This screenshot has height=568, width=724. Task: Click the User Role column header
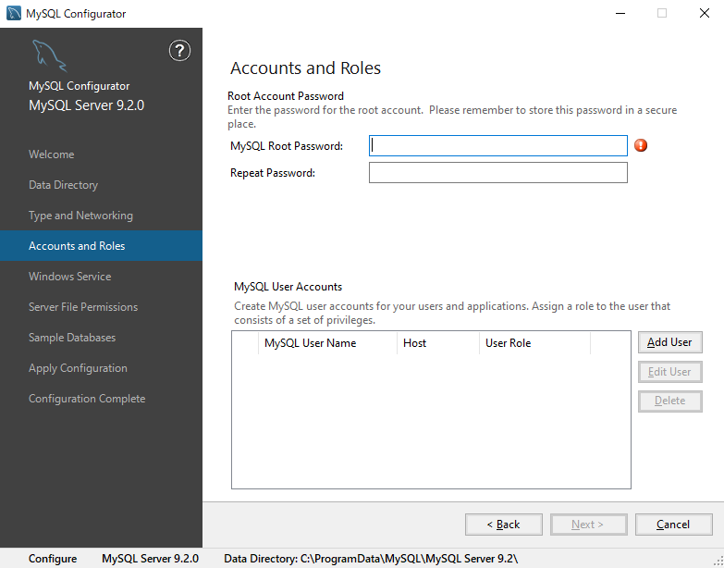click(509, 343)
